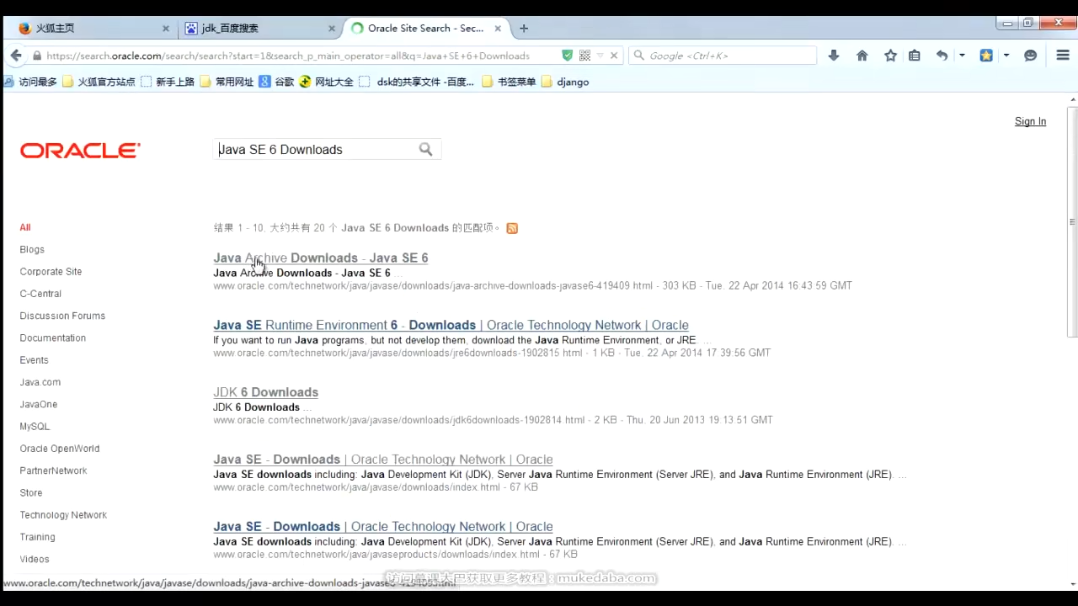Click the undo curved arrow toolbar icon

click(x=942, y=56)
